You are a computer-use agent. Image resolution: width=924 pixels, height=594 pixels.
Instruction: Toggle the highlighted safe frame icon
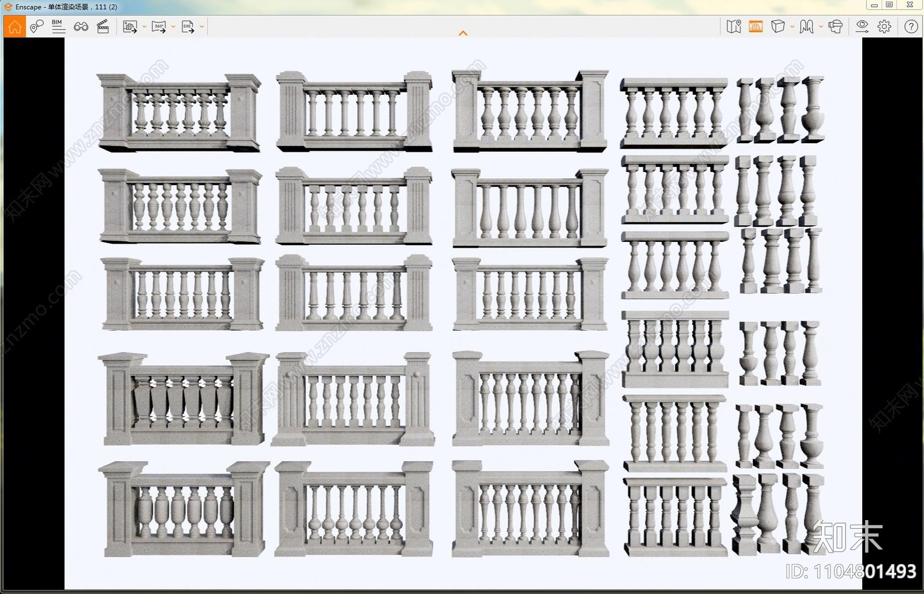coord(755,27)
